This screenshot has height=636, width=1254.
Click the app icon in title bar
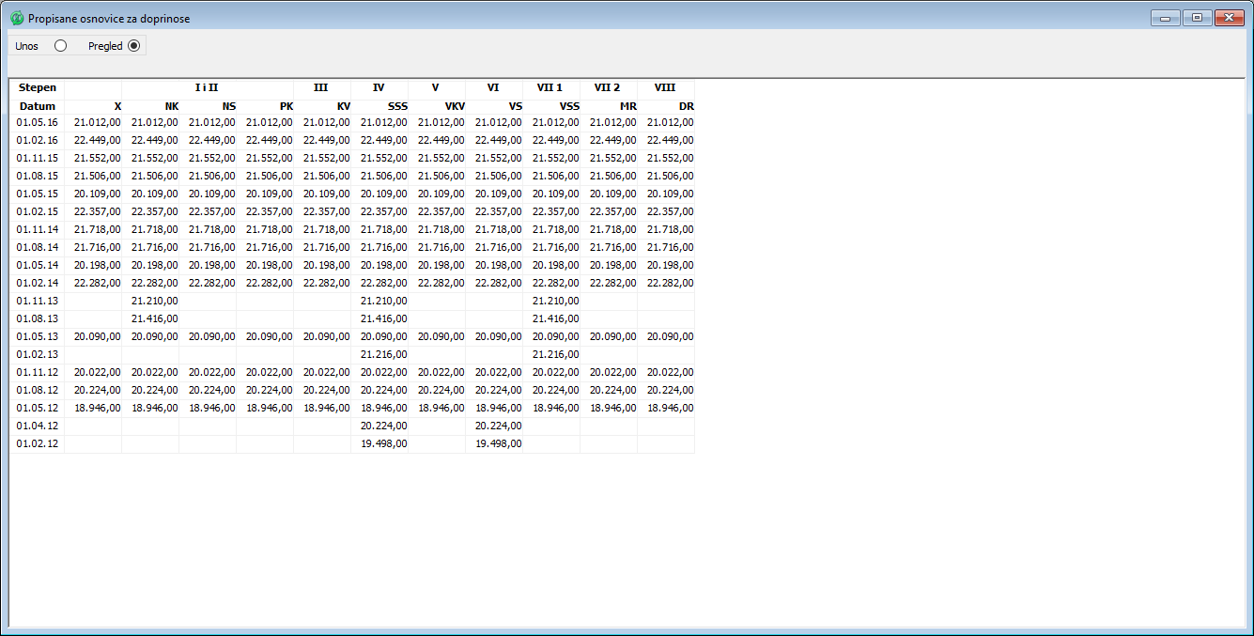(x=17, y=18)
